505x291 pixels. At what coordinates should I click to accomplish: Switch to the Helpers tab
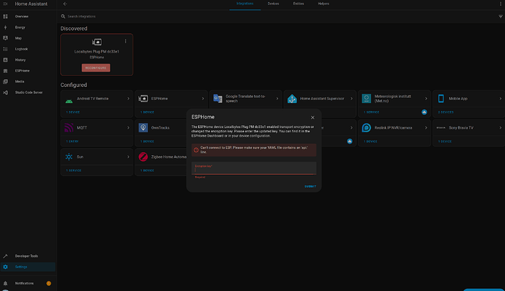pos(323,4)
